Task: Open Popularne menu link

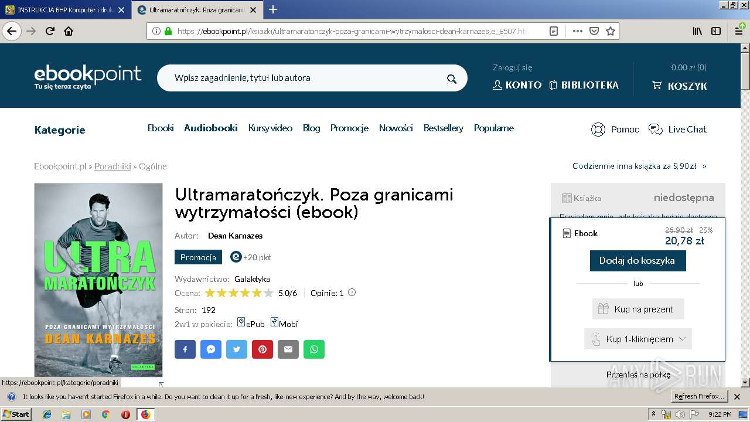Action: 494,128
